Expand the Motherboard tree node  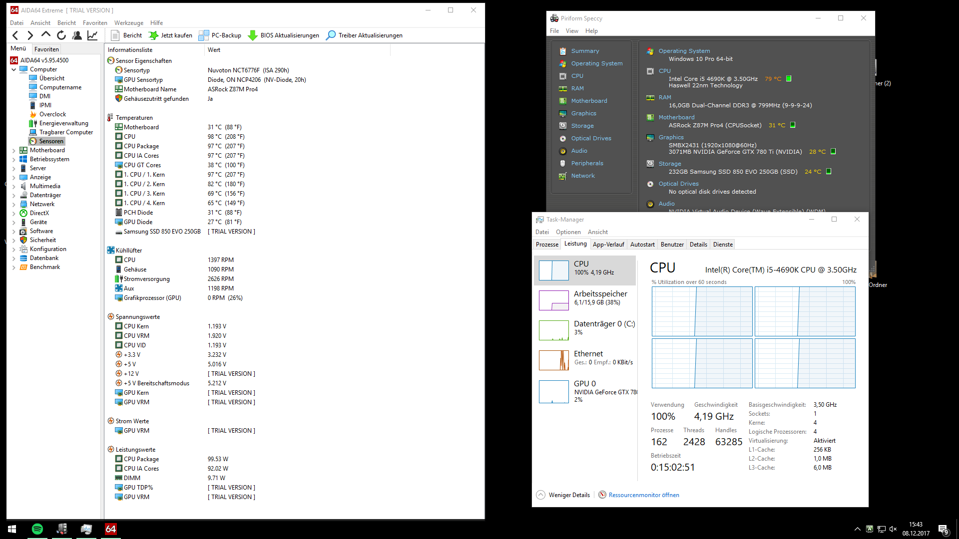pos(13,150)
